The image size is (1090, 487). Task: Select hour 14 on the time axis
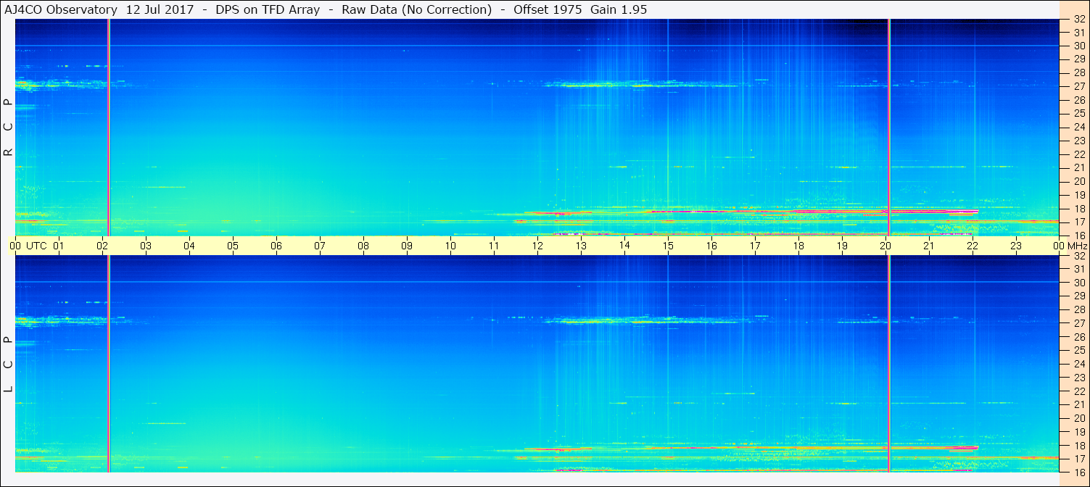(x=624, y=246)
